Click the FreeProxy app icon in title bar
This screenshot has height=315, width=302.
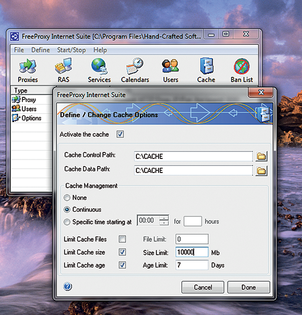(x=15, y=36)
